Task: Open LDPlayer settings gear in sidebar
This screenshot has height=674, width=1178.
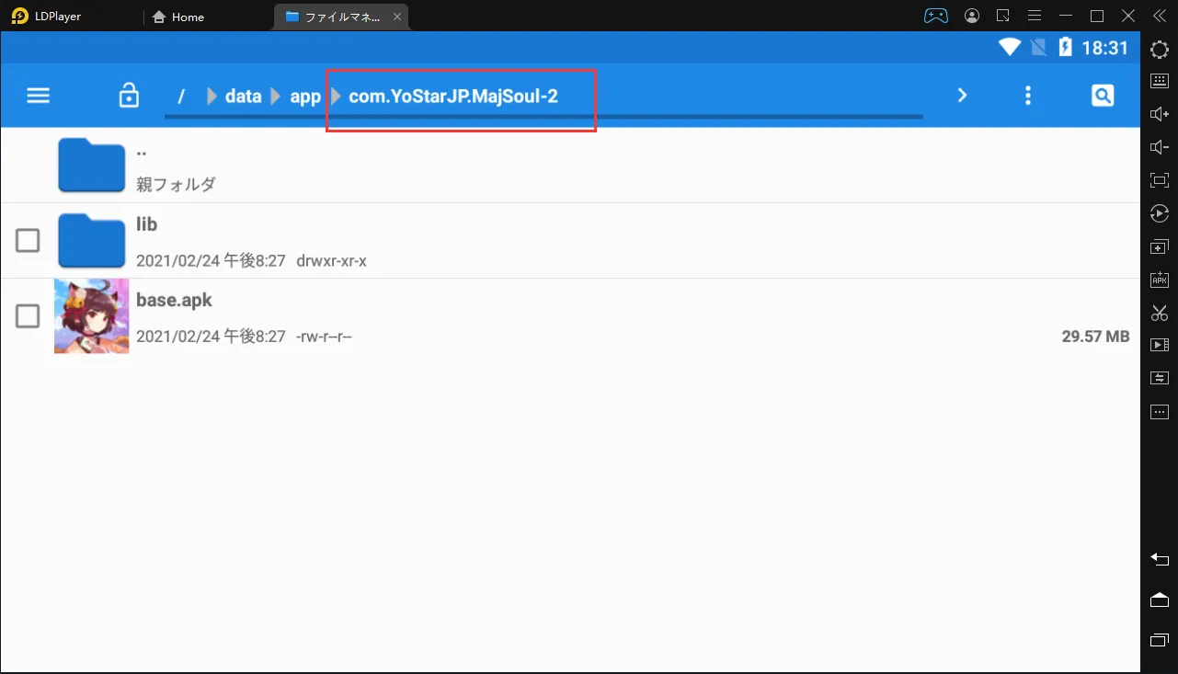Action: tap(1160, 48)
